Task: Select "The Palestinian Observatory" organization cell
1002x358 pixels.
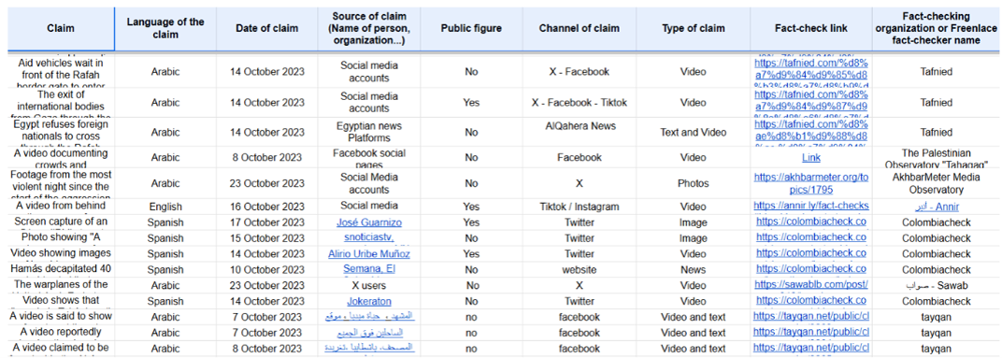Action: [937, 157]
